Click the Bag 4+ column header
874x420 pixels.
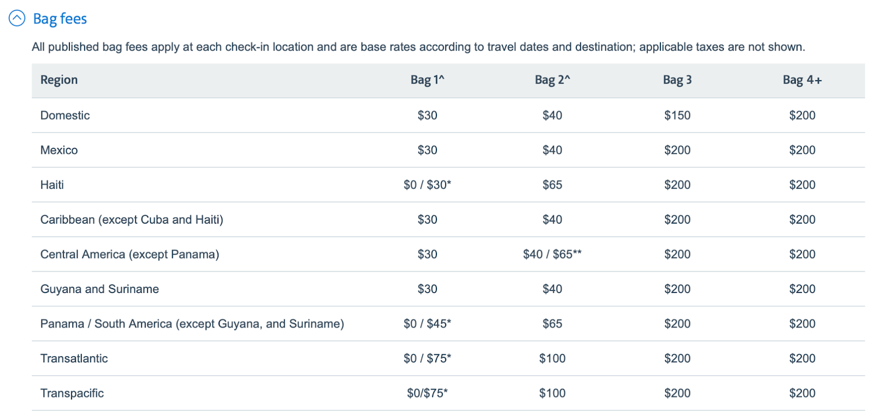tap(801, 80)
